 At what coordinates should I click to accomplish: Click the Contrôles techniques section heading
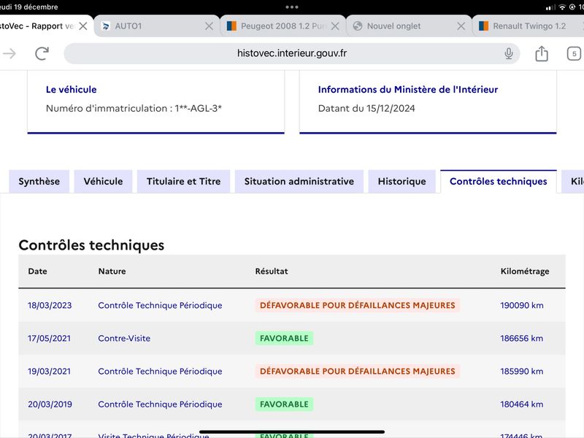pos(91,245)
